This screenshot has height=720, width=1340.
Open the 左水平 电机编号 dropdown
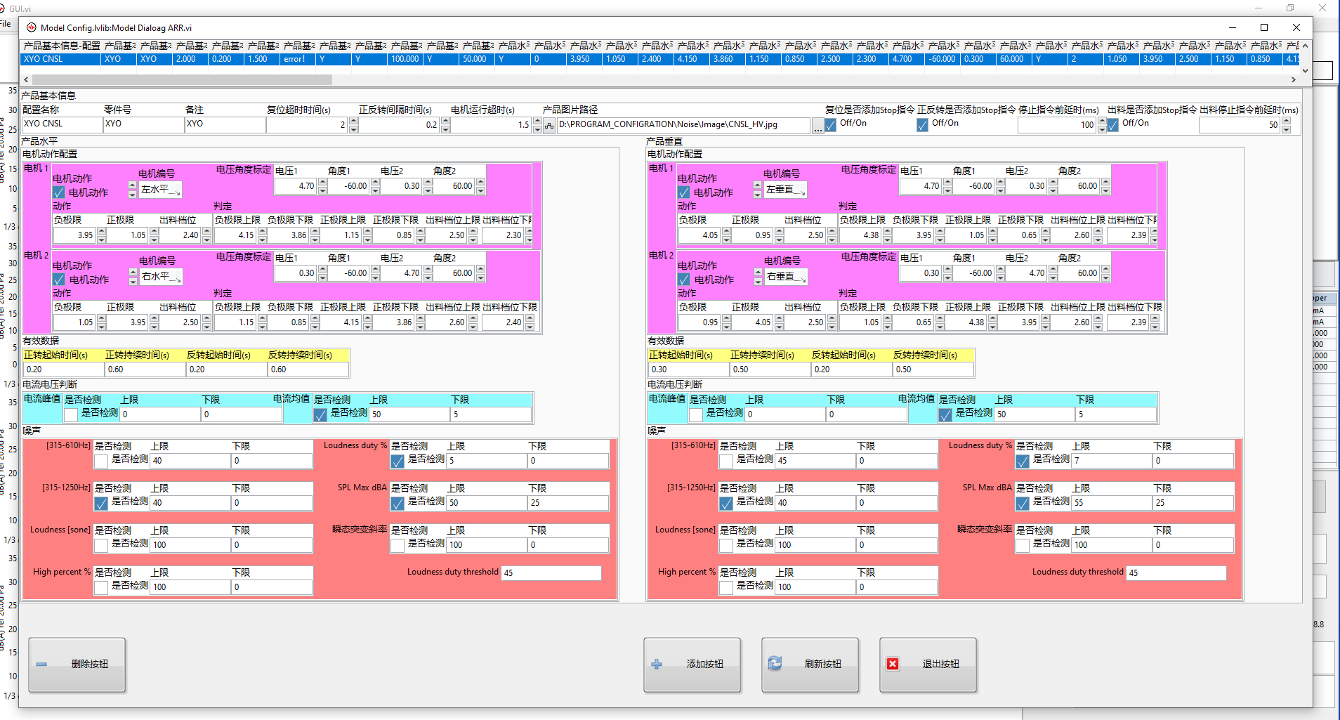tap(161, 190)
